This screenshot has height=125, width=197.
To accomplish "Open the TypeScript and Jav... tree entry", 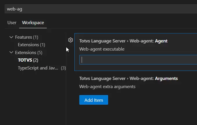I will pyautogui.click(x=38, y=68).
